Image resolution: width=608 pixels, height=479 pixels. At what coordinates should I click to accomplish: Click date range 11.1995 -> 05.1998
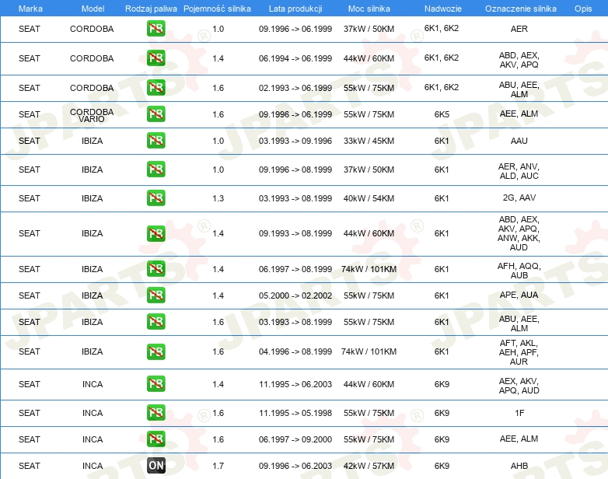tap(295, 413)
